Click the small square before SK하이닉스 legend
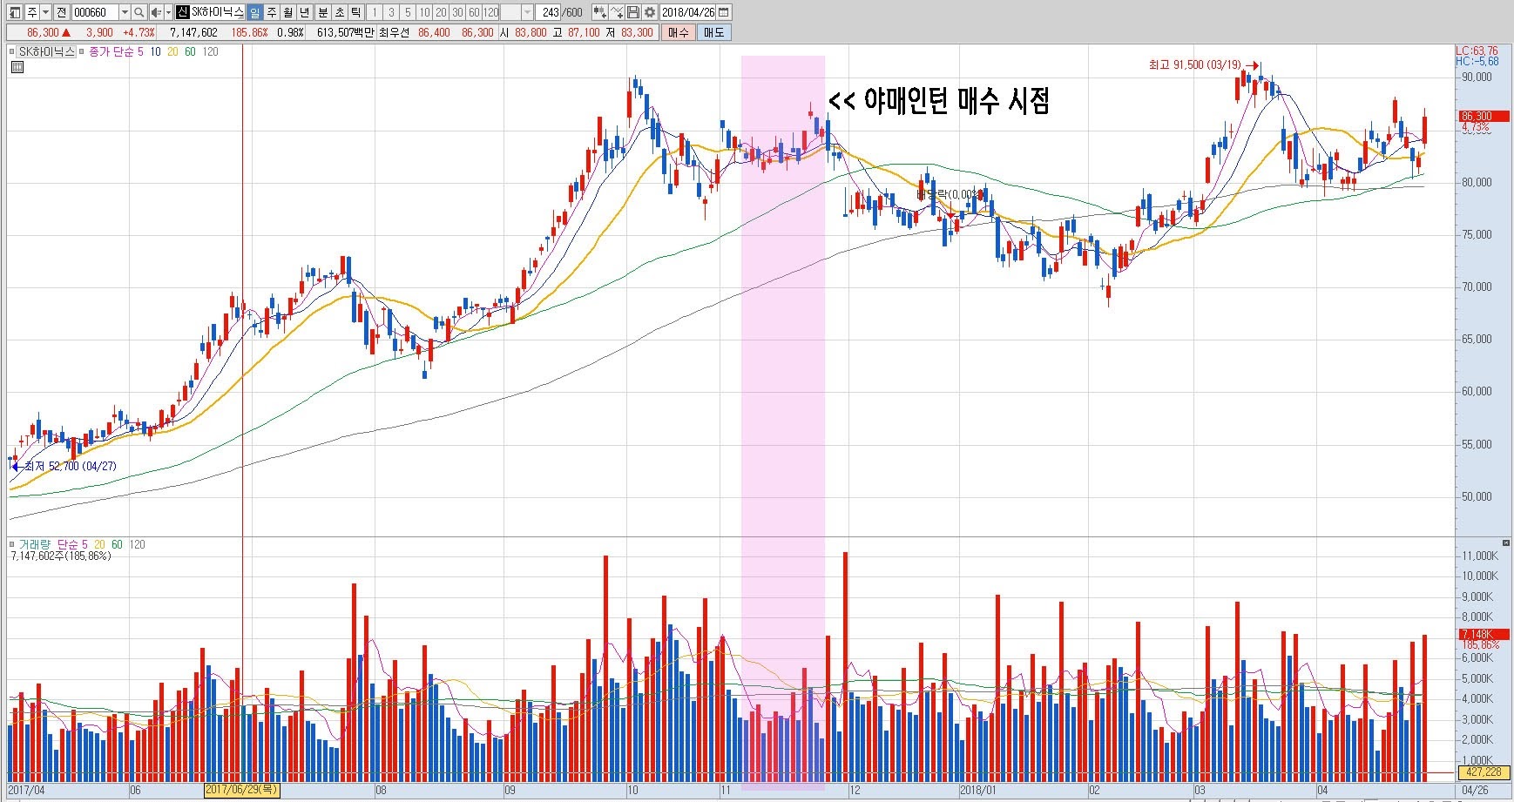This screenshot has width=1514, height=802. [x=12, y=51]
